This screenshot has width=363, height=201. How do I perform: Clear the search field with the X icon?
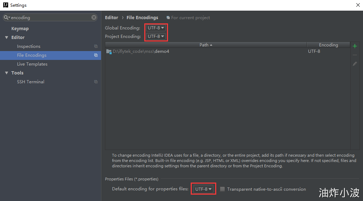pyautogui.click(x=94, y=17)
